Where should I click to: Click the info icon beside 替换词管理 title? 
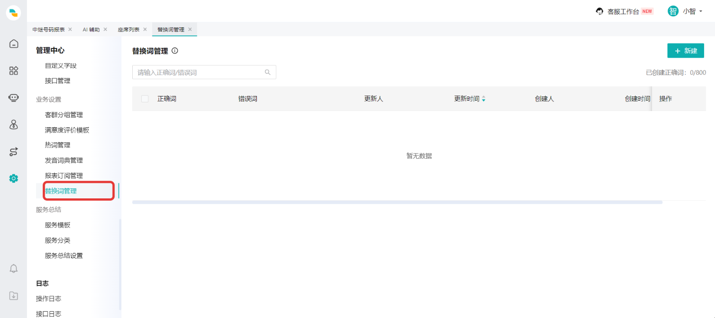tap(175, 51)
